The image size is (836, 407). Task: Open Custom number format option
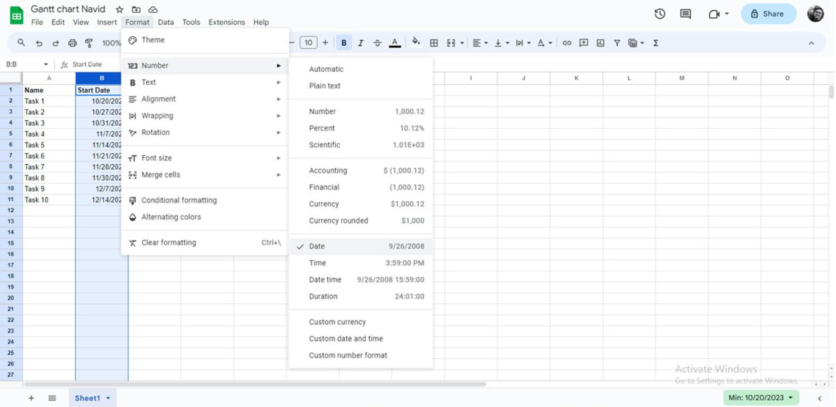361,355
